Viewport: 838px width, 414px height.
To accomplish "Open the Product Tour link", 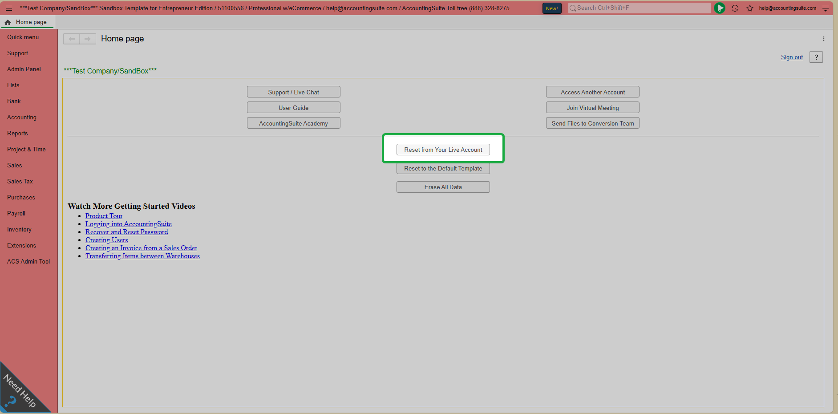I will coord(104,216).
